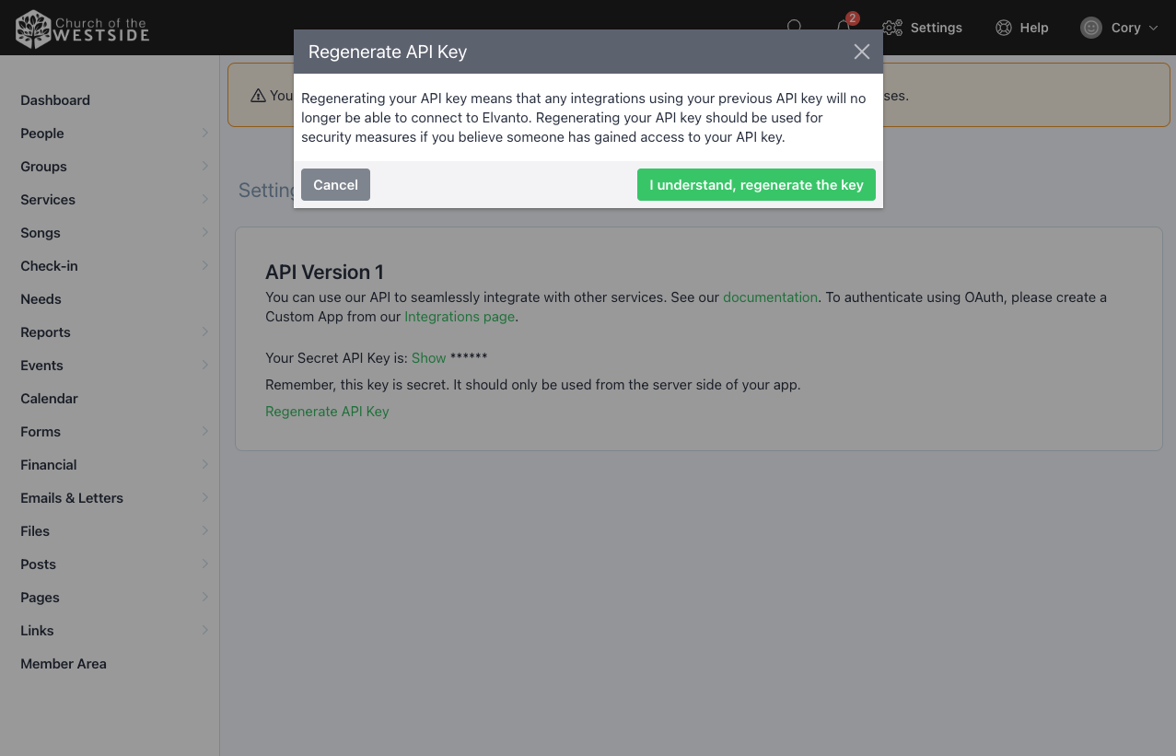Expand the Pages submenu chevron
The image size is (1176, 756).
(x=204, y=598)
